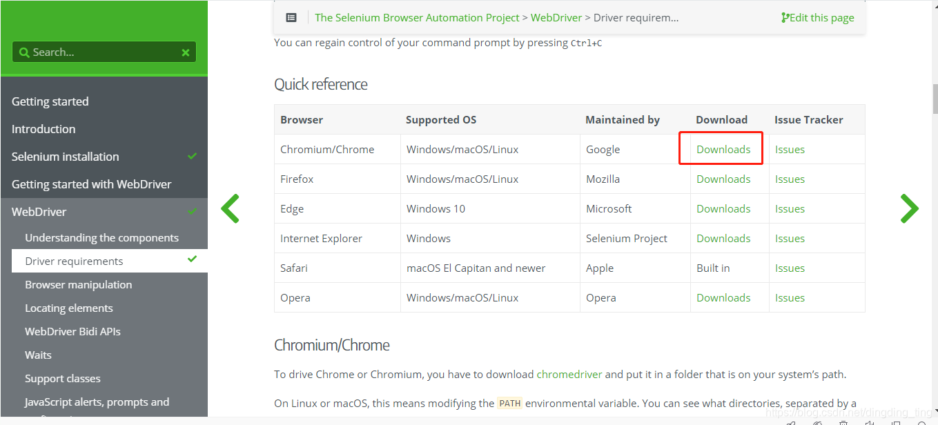
Task: Click the WebDriver visited checkmark in the sidebar
Action: click(193, 211)
